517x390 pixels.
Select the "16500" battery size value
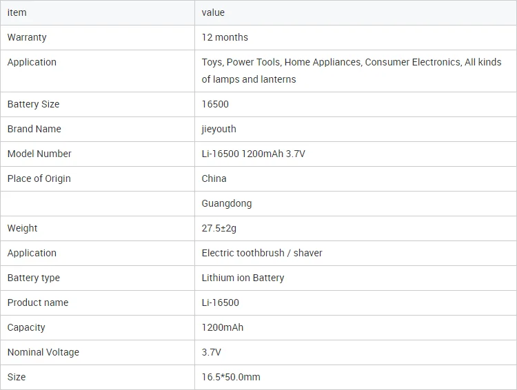[x=215, y=104]
